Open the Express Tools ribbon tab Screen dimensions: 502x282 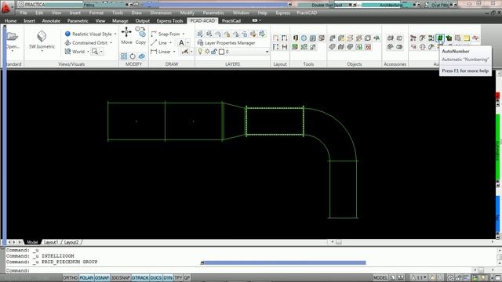pyautogui.click(x=169, y=20)
